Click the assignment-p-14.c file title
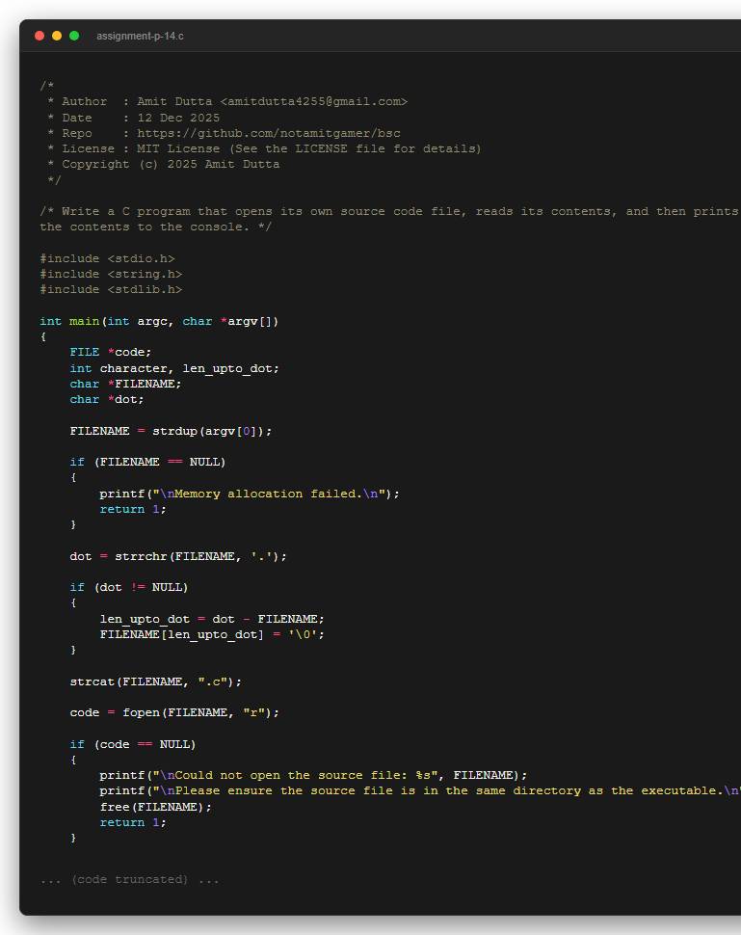The width and height of the screenshot is (741, 935). coord(140,37)
